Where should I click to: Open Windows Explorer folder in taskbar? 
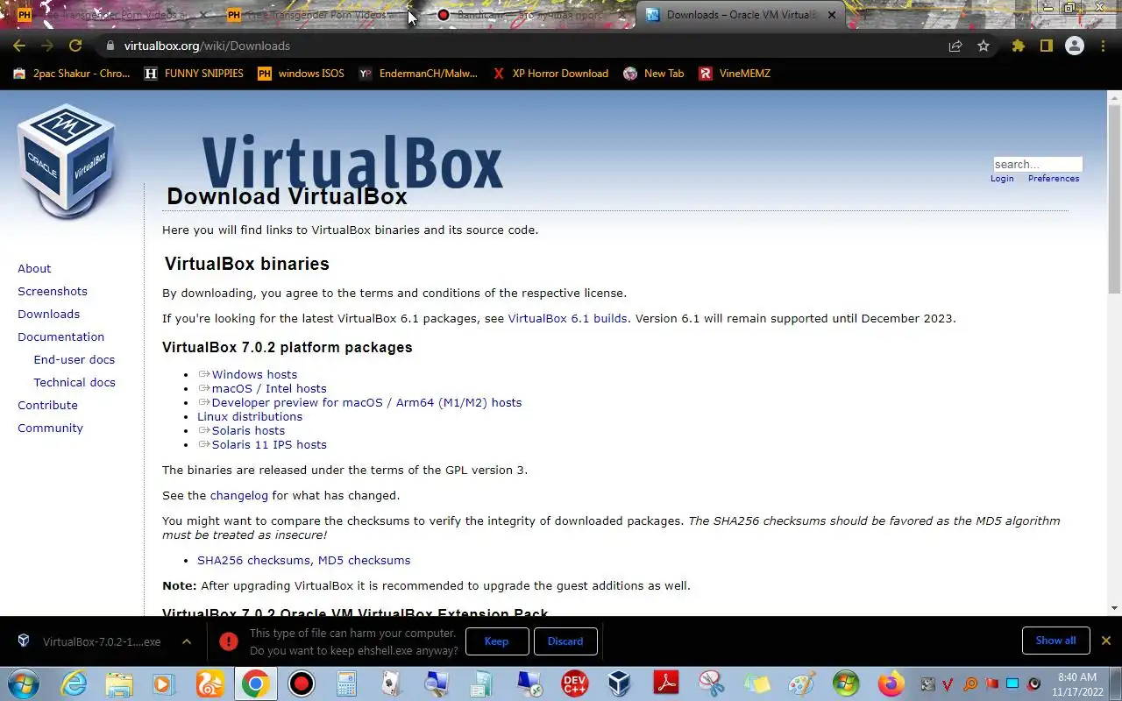point(119,683)
